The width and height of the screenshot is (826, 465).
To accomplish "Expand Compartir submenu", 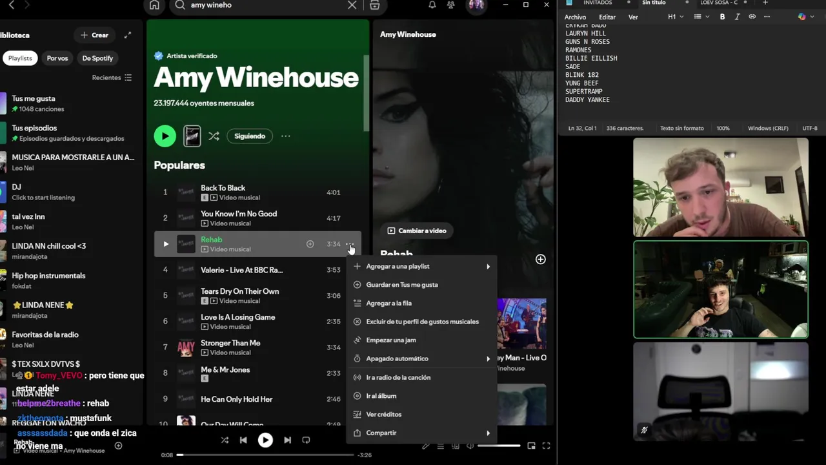I will [x=421, y=433].
